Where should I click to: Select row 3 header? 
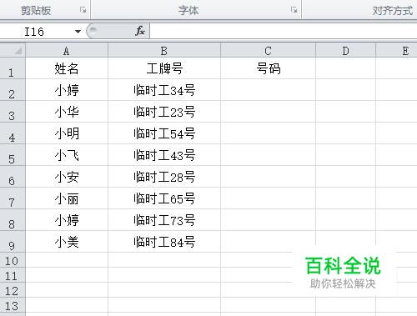13,112
